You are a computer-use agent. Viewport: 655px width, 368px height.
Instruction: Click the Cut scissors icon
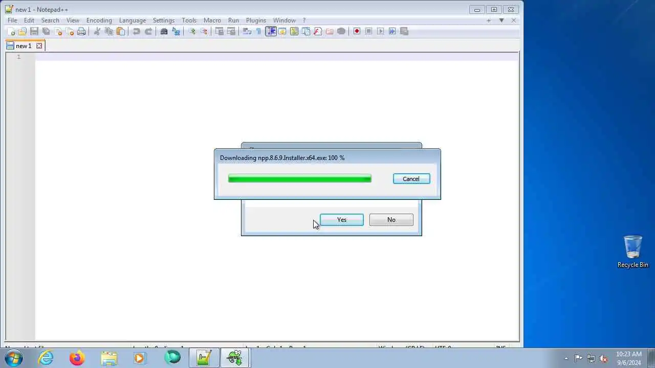coord(97,31)
